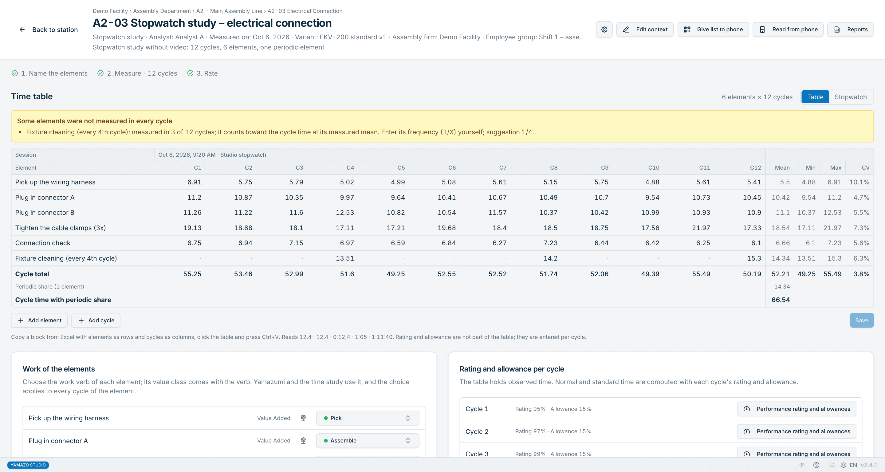
Task: Click the EN language label
Action: [853, 465]
